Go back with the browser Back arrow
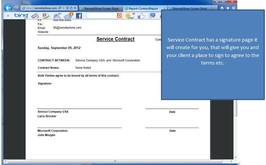266x165 pixels. click(8, 8)
